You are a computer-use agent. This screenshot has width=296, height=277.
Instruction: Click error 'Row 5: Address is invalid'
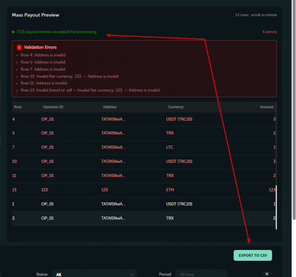point(43,62)
